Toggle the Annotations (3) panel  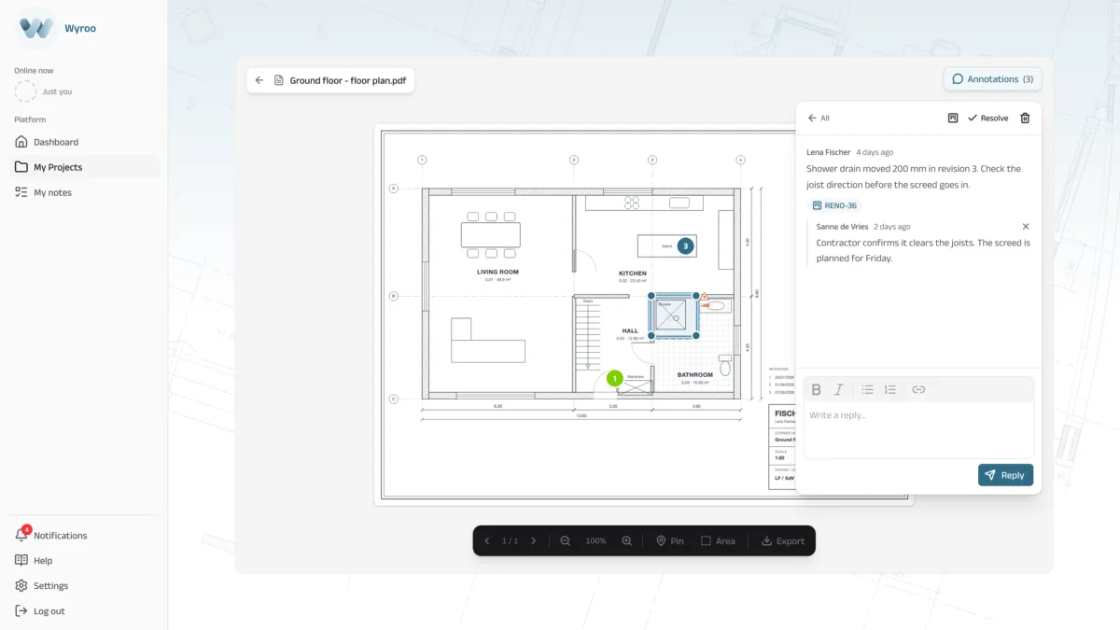pyautogui.click(x=992, y=79)
